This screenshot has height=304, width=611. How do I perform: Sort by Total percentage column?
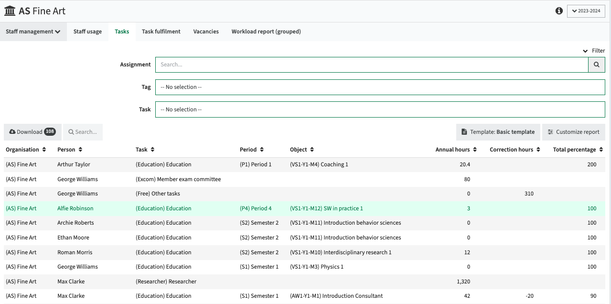[x=578, y=150]
